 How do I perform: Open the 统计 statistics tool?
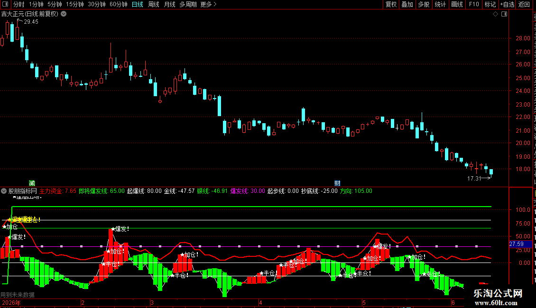(x=440, y=4)
